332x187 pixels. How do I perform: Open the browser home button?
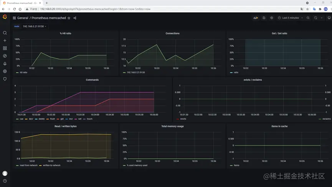click(x=20, y=9)
